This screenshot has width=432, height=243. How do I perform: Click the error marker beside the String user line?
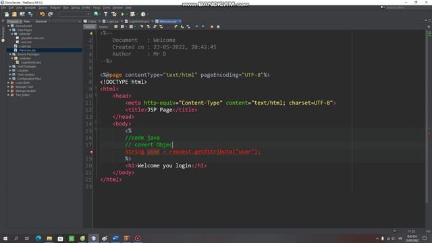[91, 152]
